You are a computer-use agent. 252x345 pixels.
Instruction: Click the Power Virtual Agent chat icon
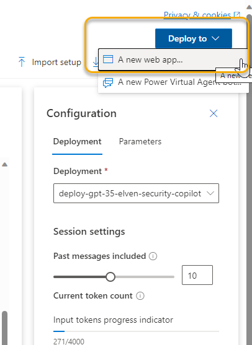(108, 82)
